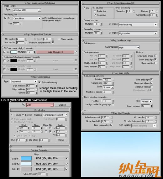Open the Color mapping Type Exponential dropdown
The width and height of the screenshot is (163, 179).
[24, 82]
